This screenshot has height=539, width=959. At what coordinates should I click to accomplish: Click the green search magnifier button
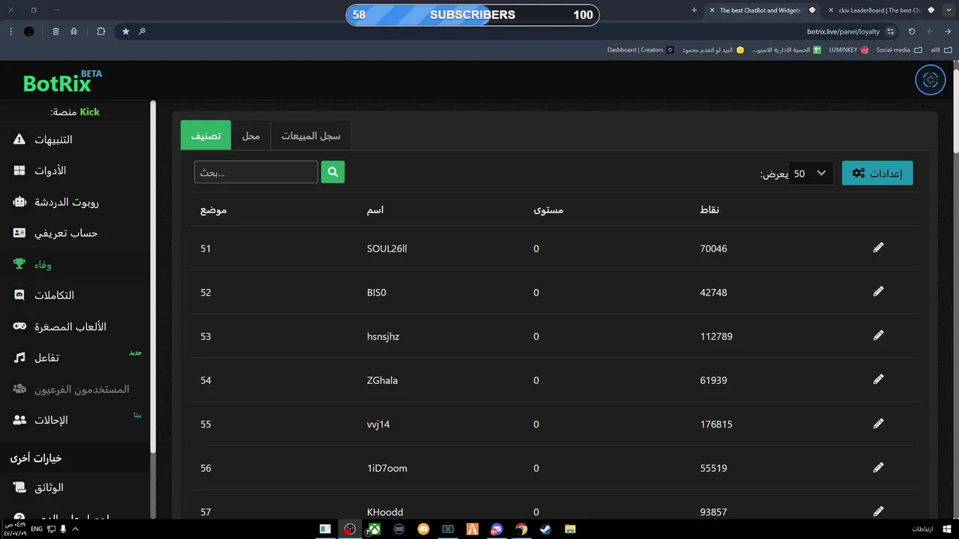[x=333, y=172]
